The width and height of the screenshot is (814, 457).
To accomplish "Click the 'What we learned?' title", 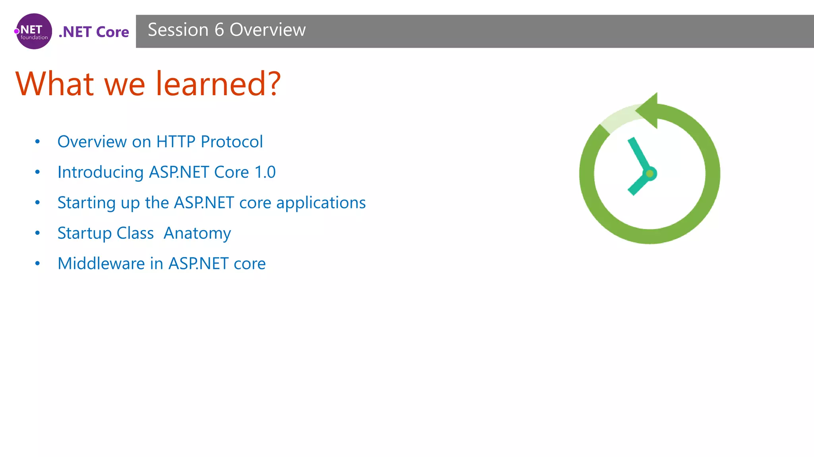I will (148, 84).
